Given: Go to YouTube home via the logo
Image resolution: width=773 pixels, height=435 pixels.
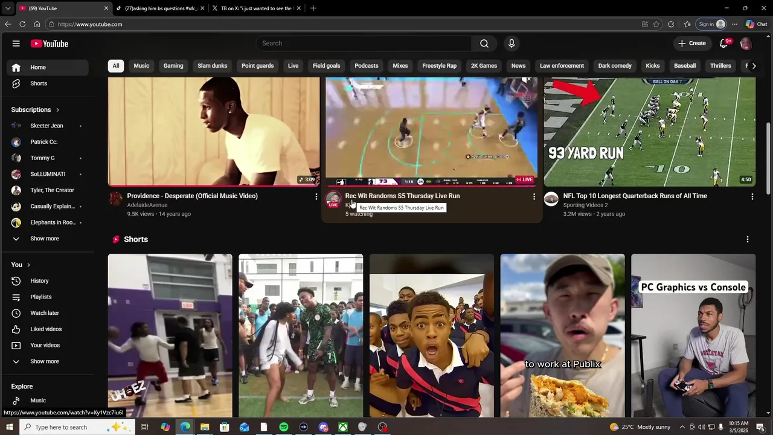Looking at the screenshot, I should pyautogui.click(x=50, y=43).
